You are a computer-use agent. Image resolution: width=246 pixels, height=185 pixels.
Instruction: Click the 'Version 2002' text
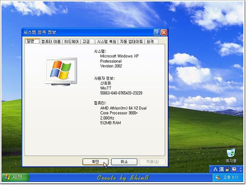coord(111,66)
